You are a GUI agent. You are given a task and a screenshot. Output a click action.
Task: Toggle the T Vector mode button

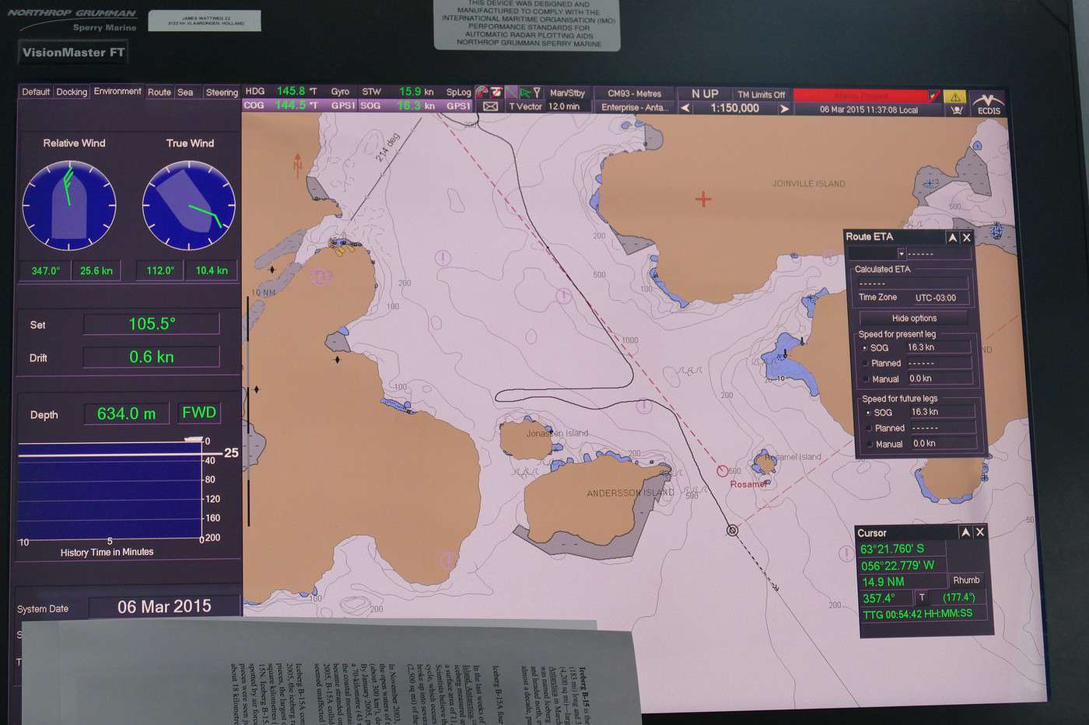[525, 106]
